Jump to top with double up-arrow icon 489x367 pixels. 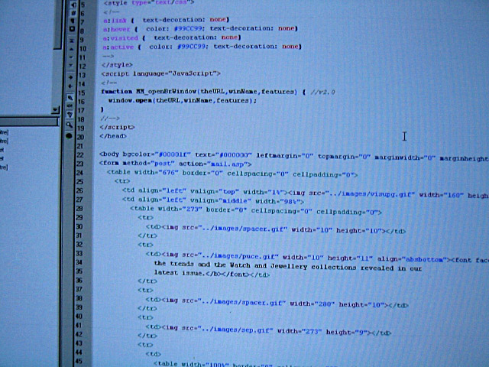coord(72,41)
